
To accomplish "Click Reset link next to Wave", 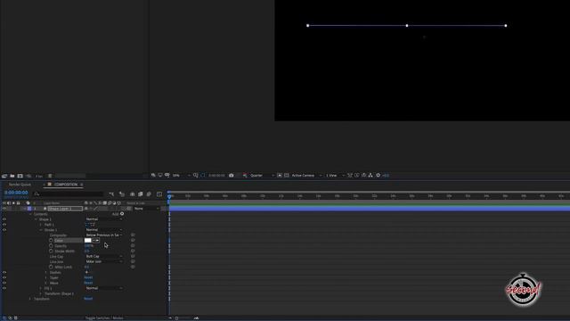I will pyautogui.click(x=88, y=283).
